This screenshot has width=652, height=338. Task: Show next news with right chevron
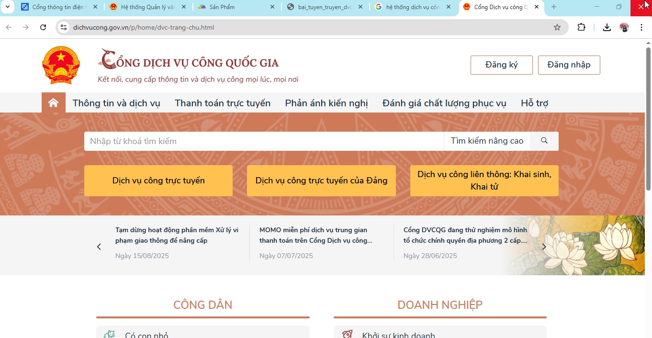[544, 247]
